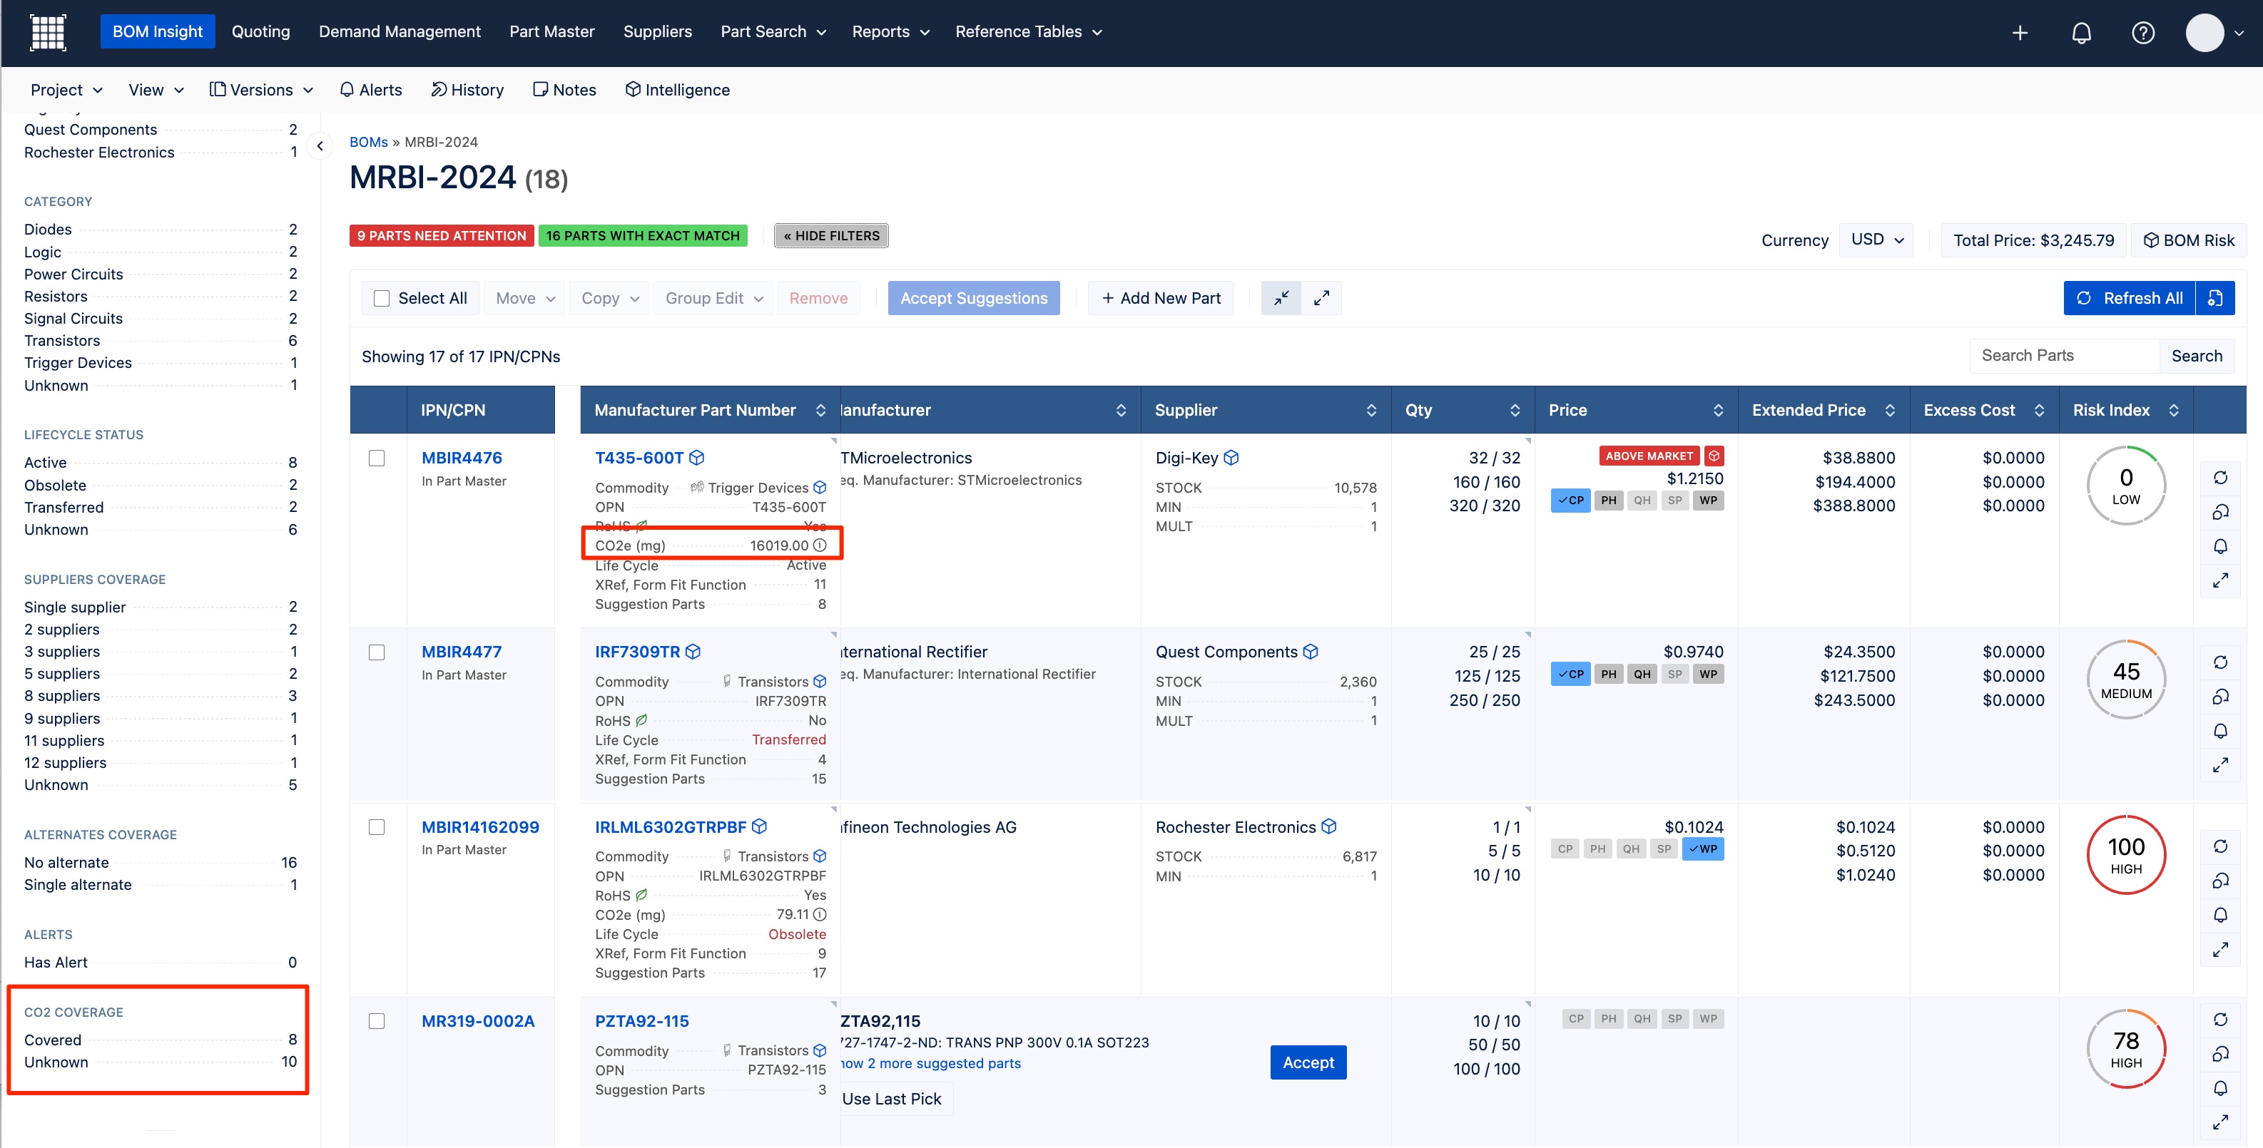Check the MBIR4477 row checkbox
The image size is (2263, 1148).
pyautogui.click(x=377, y=652)
